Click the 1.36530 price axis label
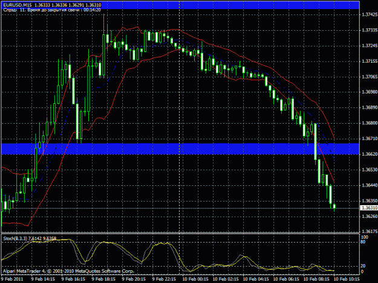 pos(370,170)
